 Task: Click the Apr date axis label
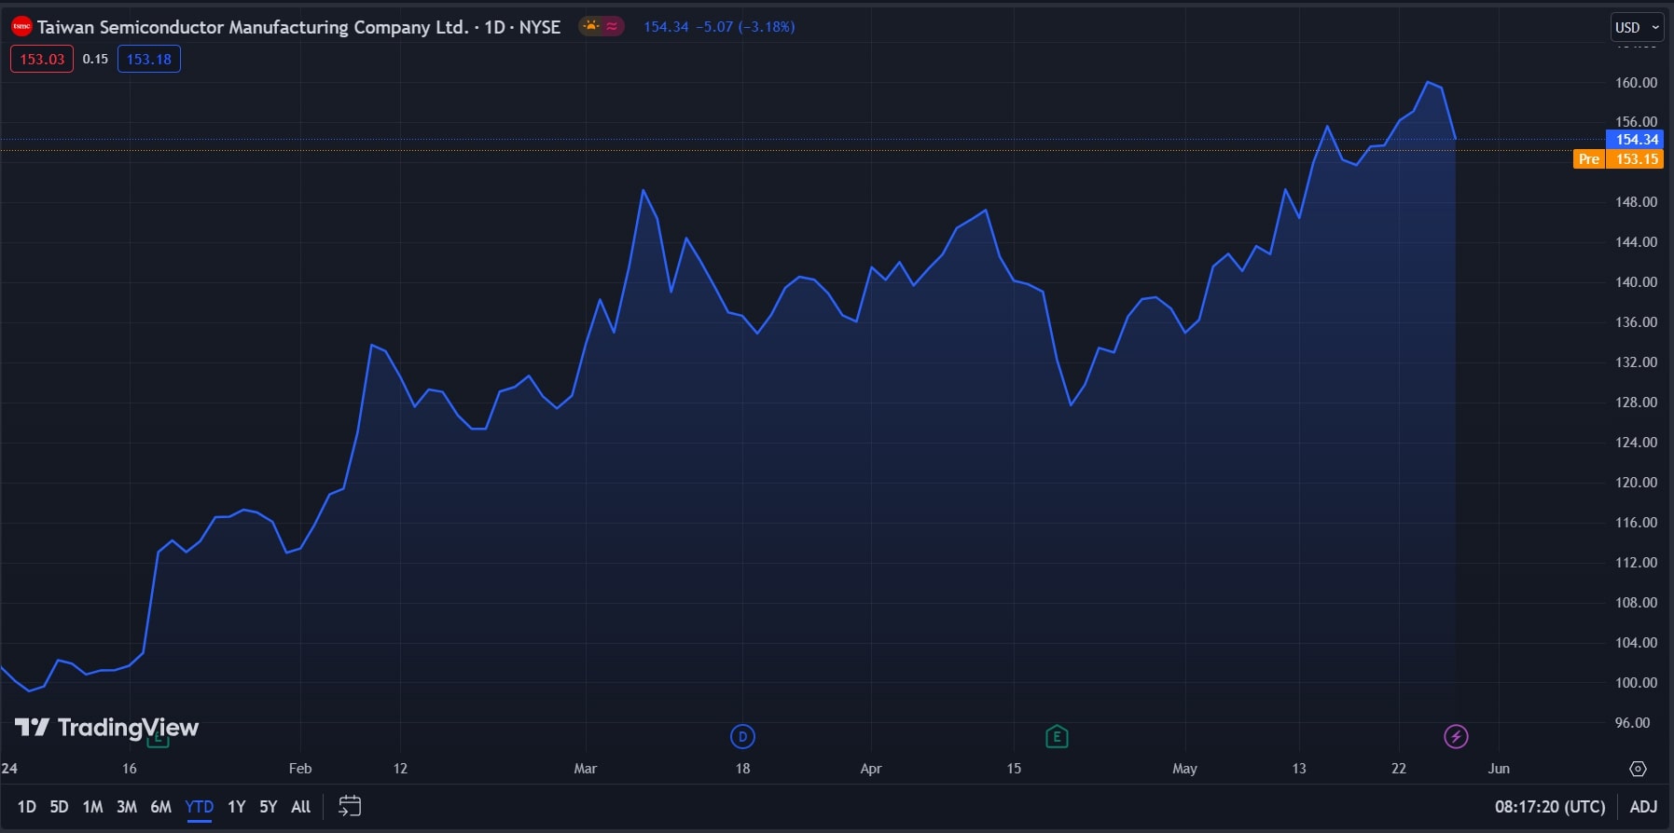click(870, 769)
